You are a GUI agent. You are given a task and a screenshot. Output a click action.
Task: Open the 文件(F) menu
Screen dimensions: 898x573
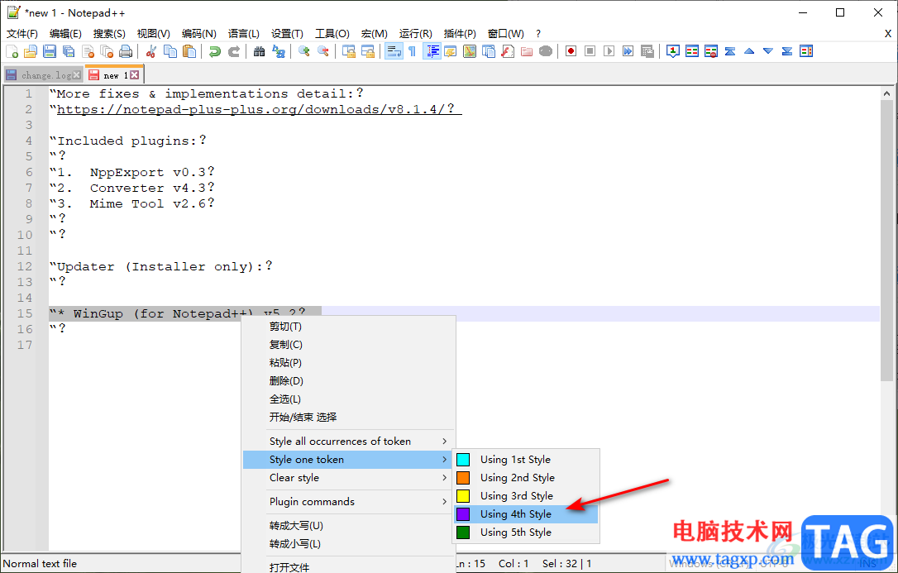tap(21, 34)
